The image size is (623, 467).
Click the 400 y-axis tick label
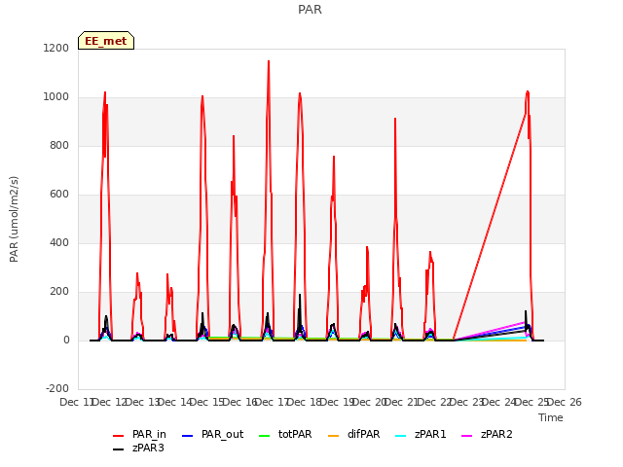[x=59, y=243]
